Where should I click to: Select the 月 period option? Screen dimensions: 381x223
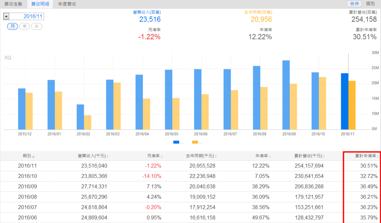pyautogui.click(x=12, y=26)
